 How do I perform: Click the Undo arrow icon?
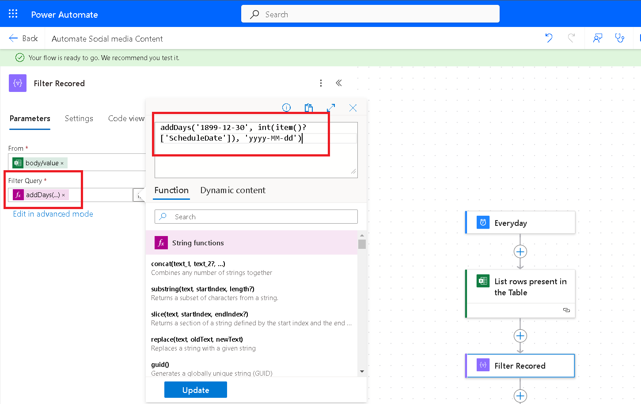(x=549, y=38)
